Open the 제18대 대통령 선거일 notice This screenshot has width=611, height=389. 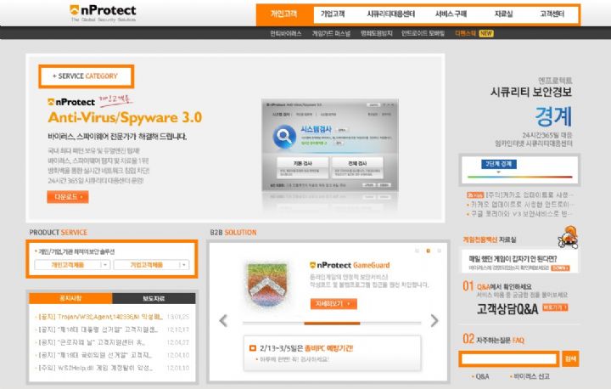[96, 330]
